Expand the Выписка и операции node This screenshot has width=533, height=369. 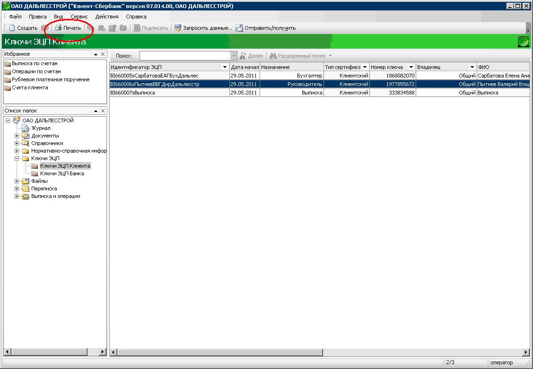click(16, 196)
